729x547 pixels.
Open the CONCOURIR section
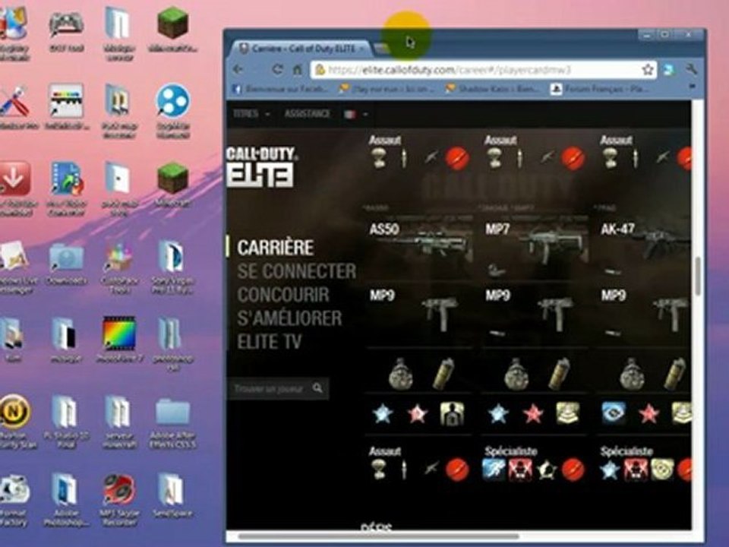283,295
